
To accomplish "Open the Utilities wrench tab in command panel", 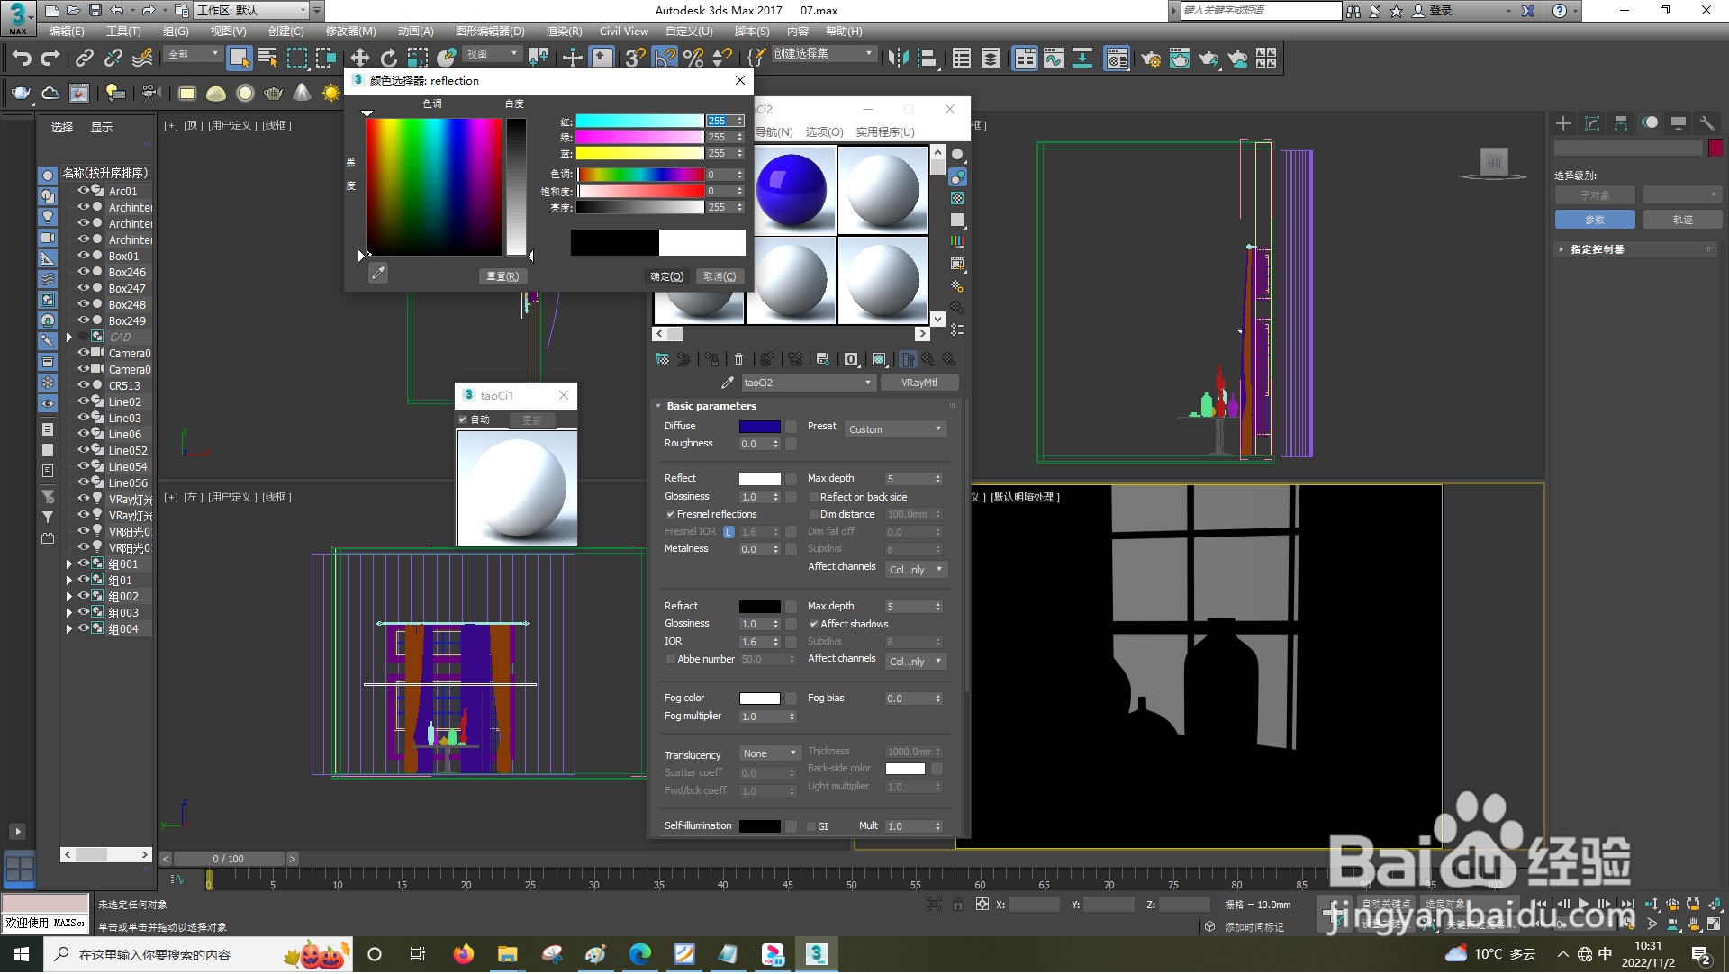I will (1706, 124).
